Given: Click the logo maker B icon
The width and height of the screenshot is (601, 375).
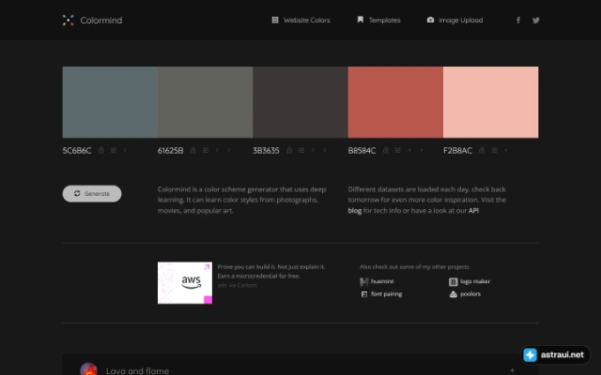Looking at the screenshot, I should click(453, 282).
